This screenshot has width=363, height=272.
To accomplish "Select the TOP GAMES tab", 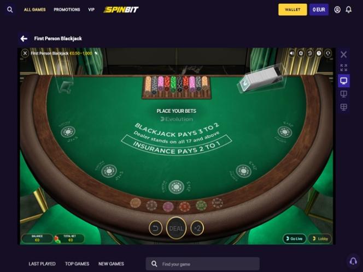I will [x=77, y=264].
